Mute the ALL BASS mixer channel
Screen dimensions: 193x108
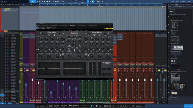(x=131, y=70)
